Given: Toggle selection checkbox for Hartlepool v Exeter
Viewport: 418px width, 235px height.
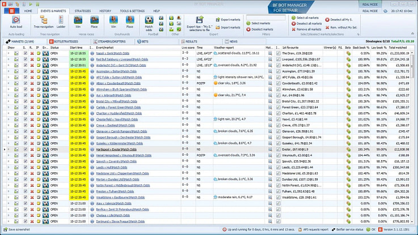Looking at the screenshot, I should point(26,149).
